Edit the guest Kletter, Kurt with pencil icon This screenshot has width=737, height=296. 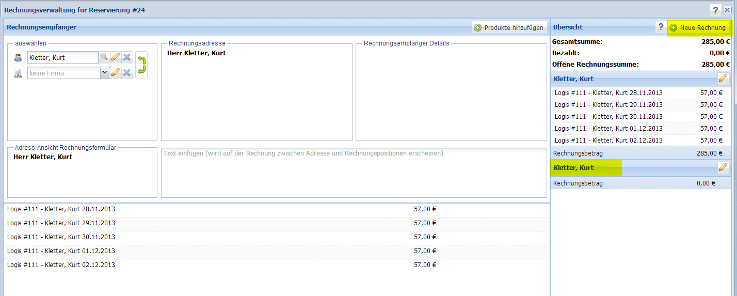pos(116,57)
